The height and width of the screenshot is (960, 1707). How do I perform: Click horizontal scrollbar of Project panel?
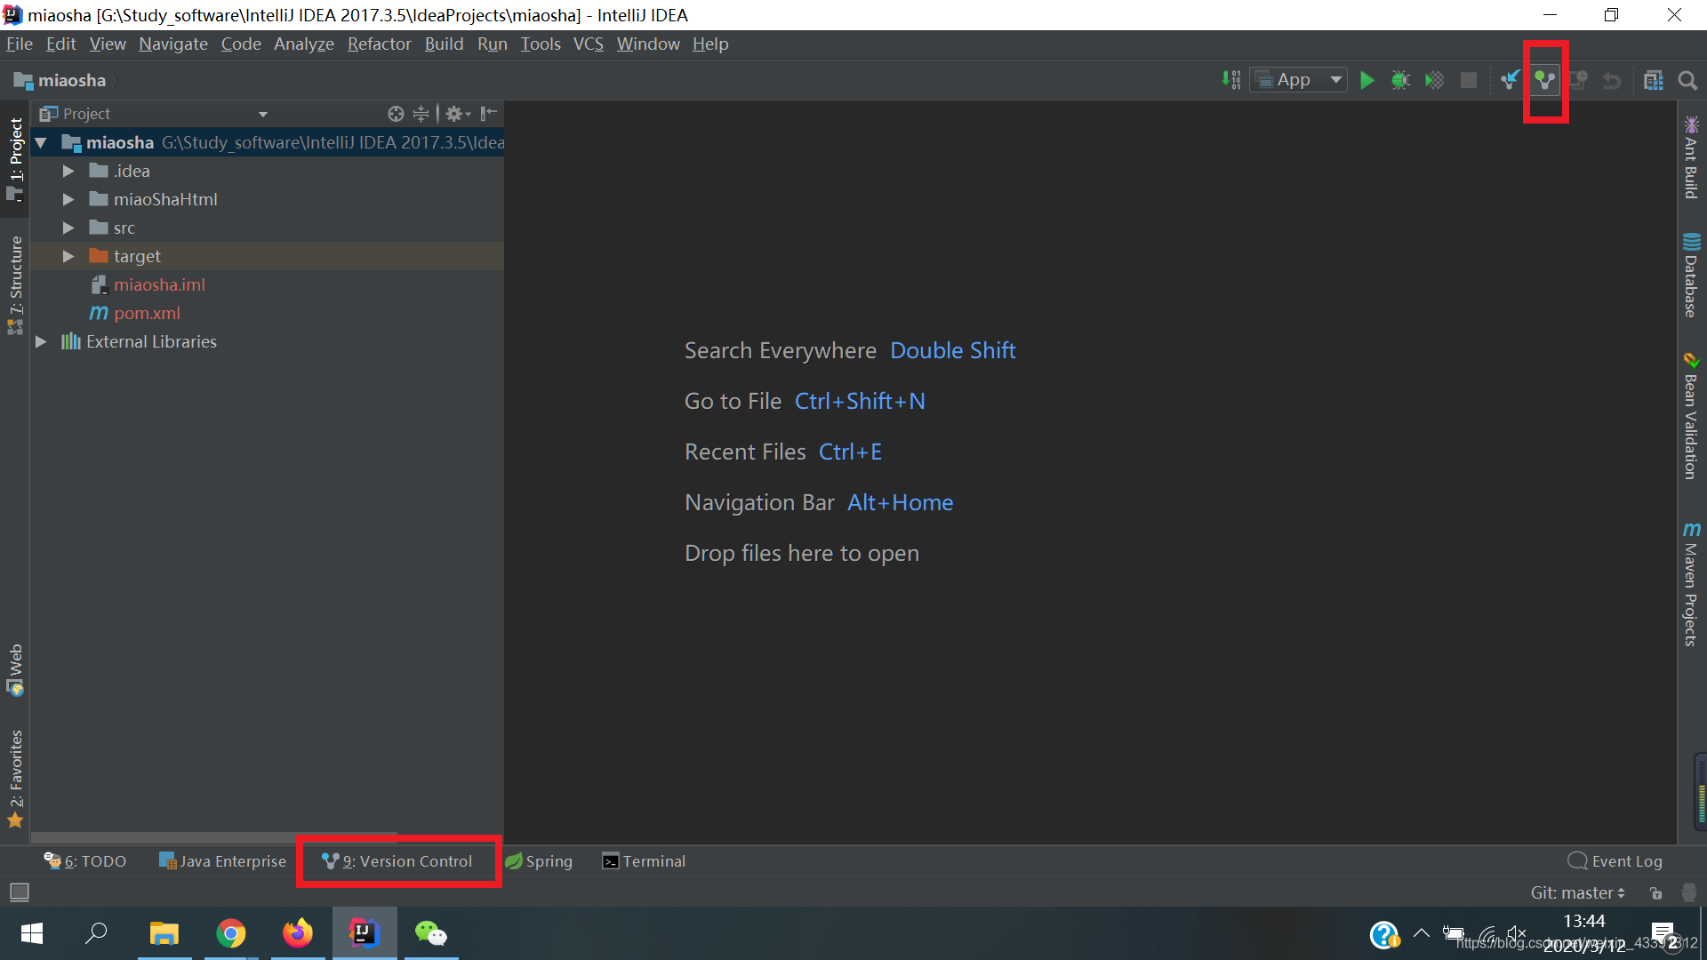point(213,836)
